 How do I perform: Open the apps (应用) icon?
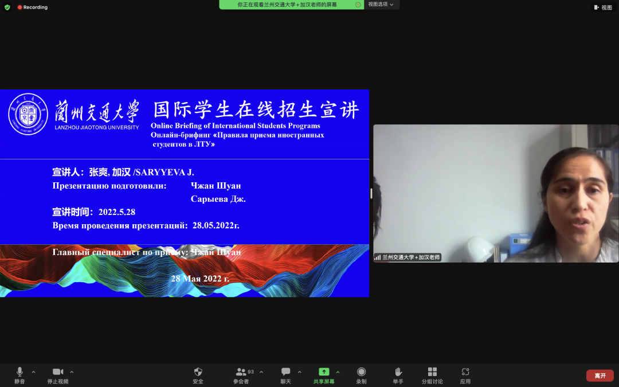[x=465, y=372]
